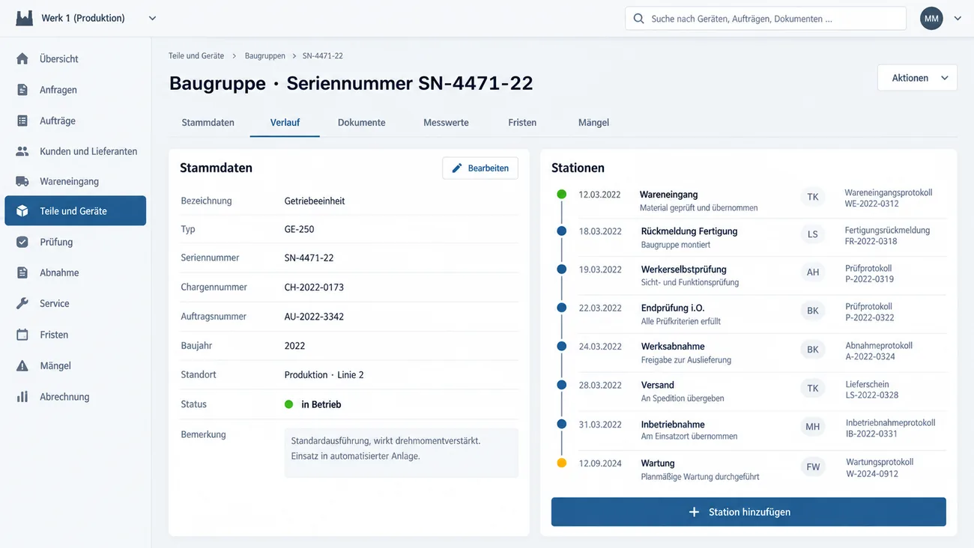The height and width of the screenshot is (548, 974).
Task: Open the Mängel tab
Action: click(x=593, y=122)
